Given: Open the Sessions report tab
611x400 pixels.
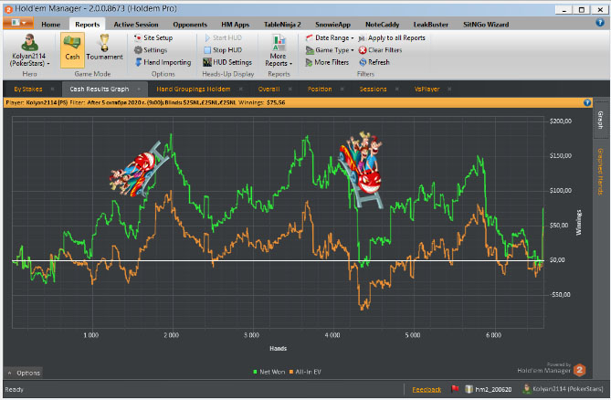Looking at the screenshot, I should (x=373, y=89).
